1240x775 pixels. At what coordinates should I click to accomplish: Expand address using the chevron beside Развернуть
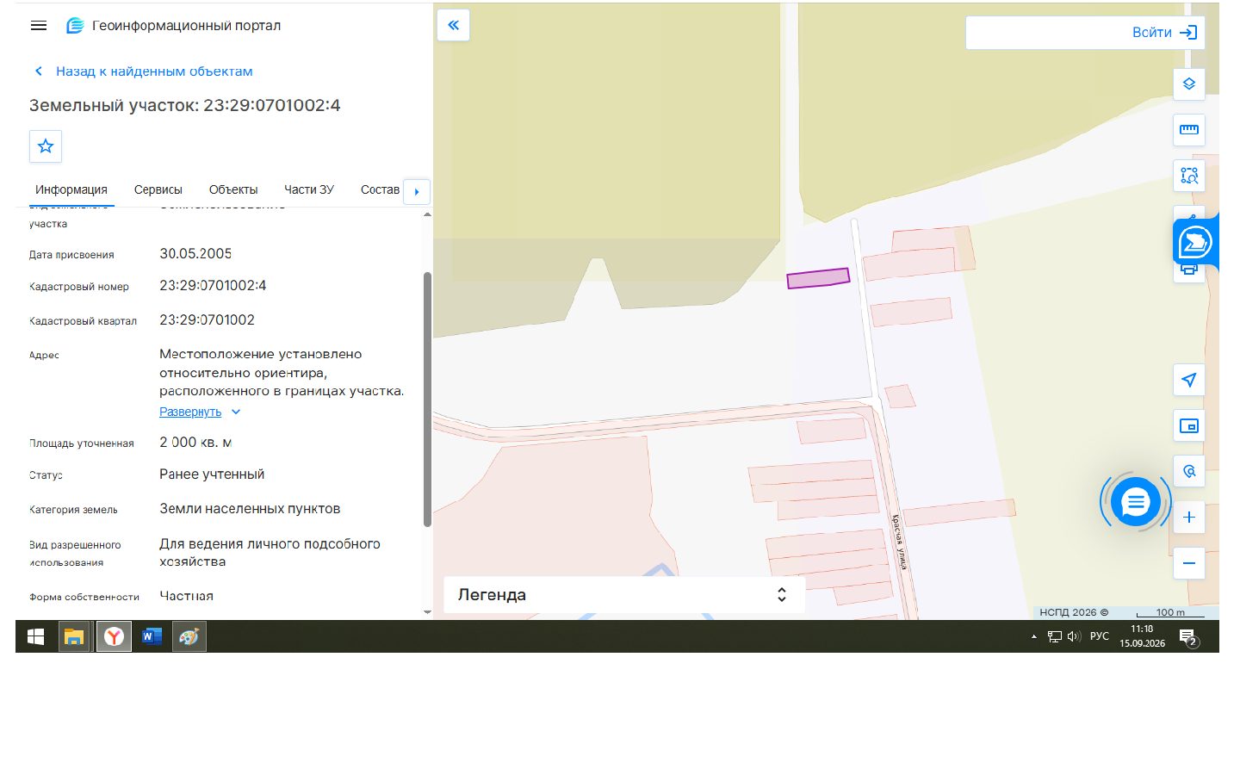[236, 412]
